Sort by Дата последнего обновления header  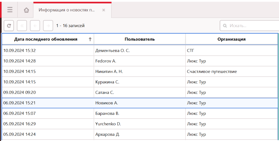[46, 39]
